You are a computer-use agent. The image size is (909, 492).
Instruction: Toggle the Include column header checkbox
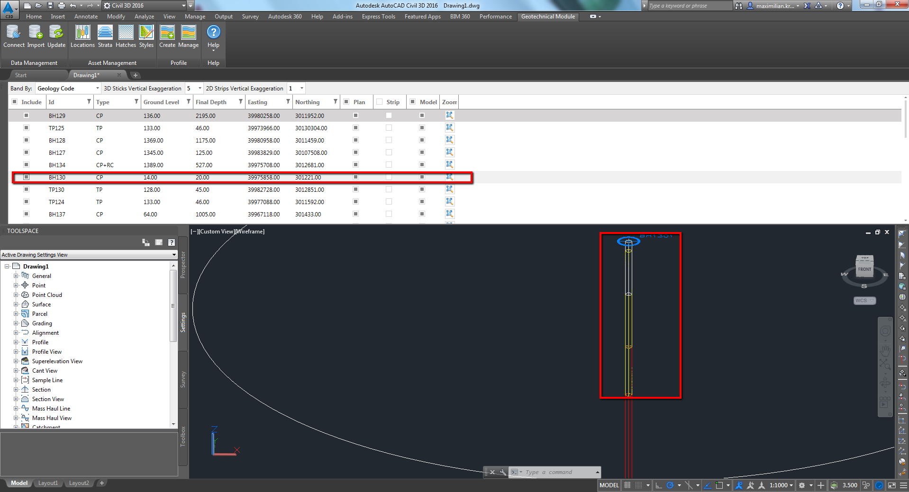[14, 102]
